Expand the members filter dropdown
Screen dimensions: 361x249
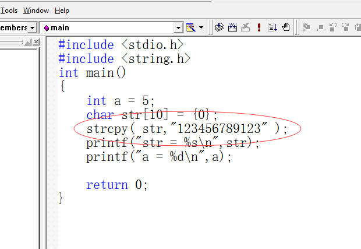point(33,27)
